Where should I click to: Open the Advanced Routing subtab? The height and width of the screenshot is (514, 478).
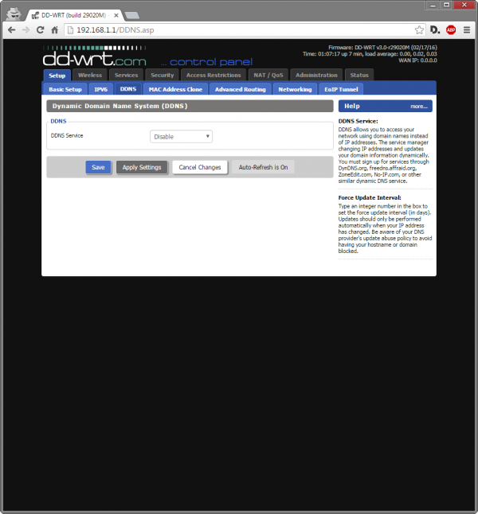tap(240, 89)
